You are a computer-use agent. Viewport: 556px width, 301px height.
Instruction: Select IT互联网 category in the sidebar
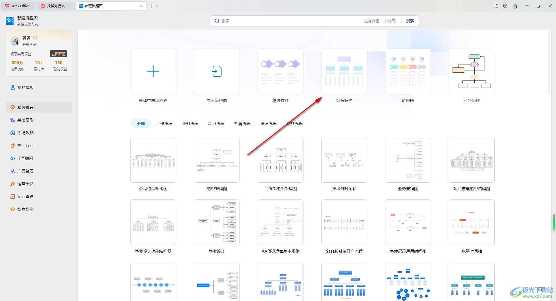tap(39, 158)
